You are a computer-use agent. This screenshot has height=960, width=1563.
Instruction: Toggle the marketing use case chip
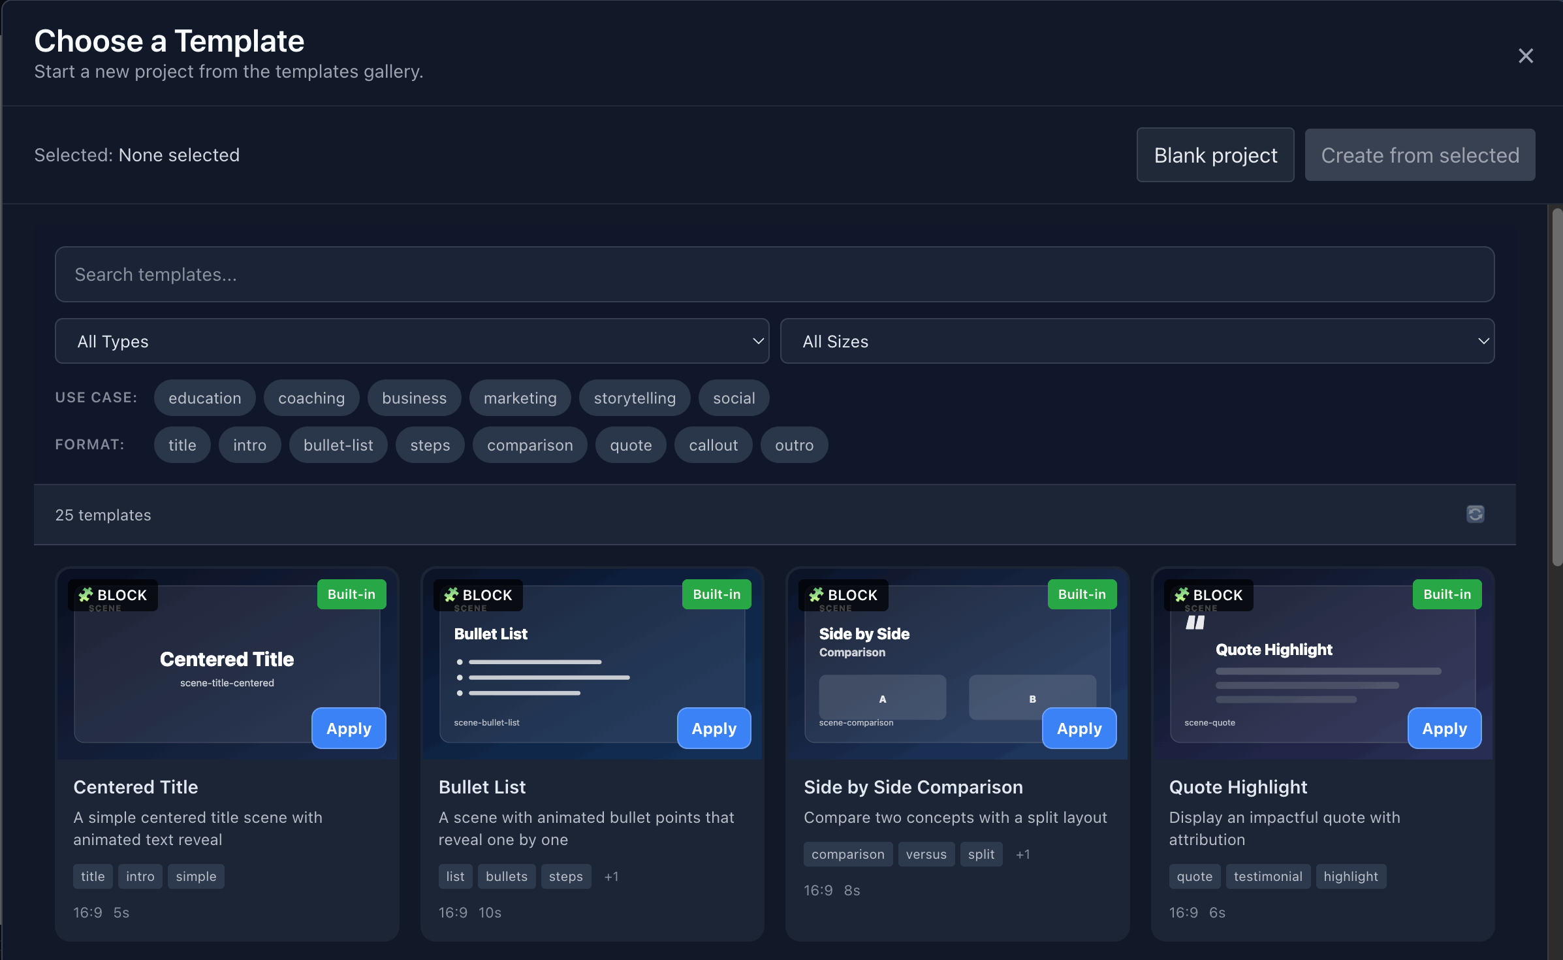point(520,398)
